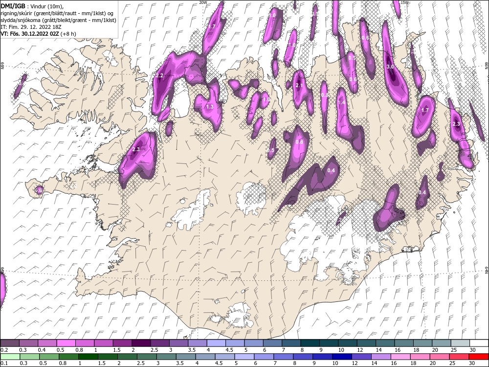Click the '3.5' label under rain legend
The height and width of the screenshot is (367, 489).
coord(179,364)
